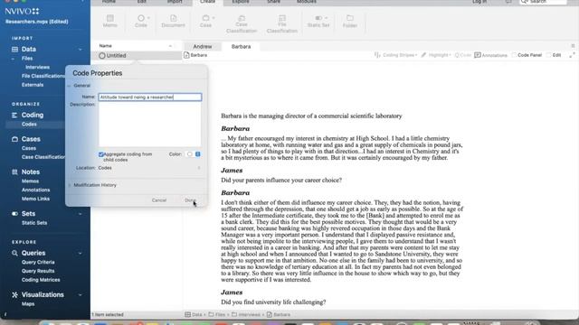
Task: Collapse the Visualizations section chevron
Action: [x=81, y=295]
